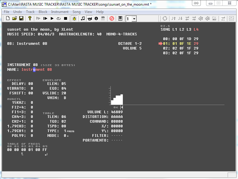
Task: Toggle the CH4+3 AUDCTL value
Action: coord(32,117)
